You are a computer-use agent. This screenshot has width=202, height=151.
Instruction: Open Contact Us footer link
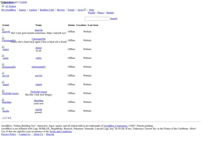25,134
